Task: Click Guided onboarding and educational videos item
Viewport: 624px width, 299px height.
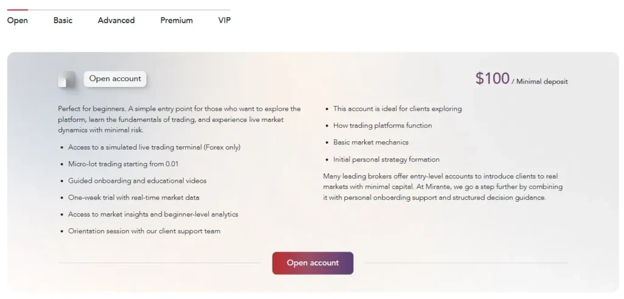Action: (x=137, y=181)
